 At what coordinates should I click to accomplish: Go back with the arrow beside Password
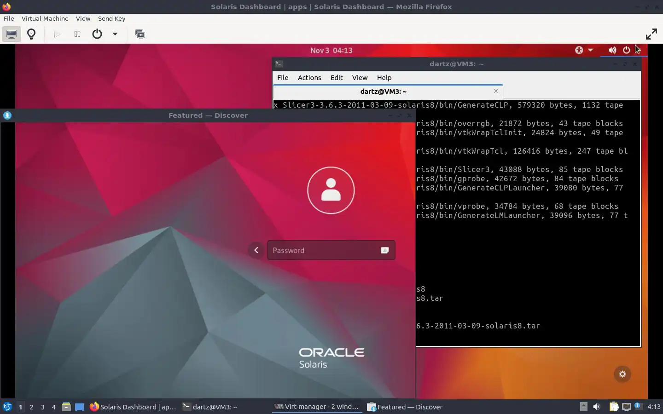(256, 250)
